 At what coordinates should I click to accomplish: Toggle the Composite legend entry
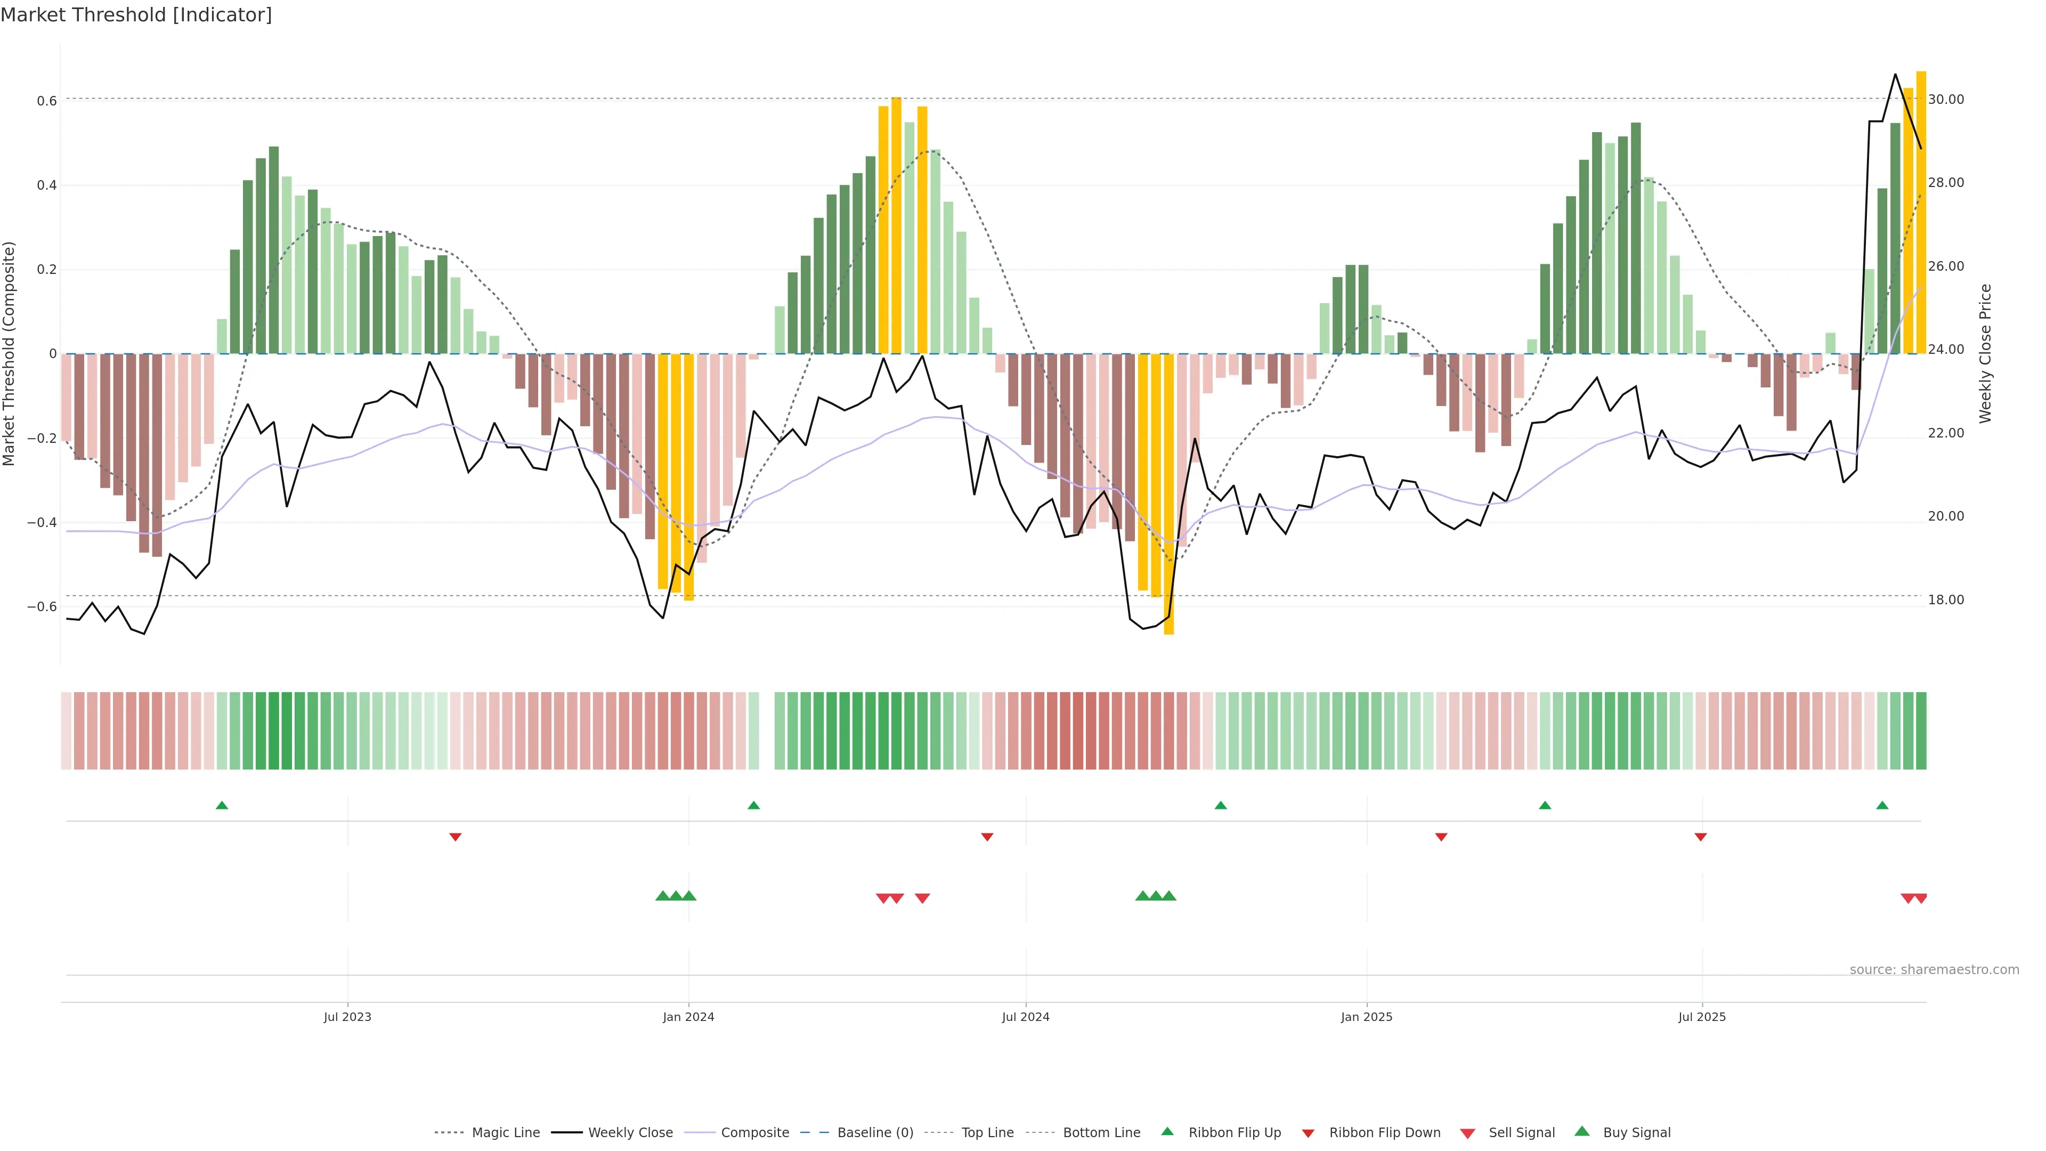[x=754, y=1133]
